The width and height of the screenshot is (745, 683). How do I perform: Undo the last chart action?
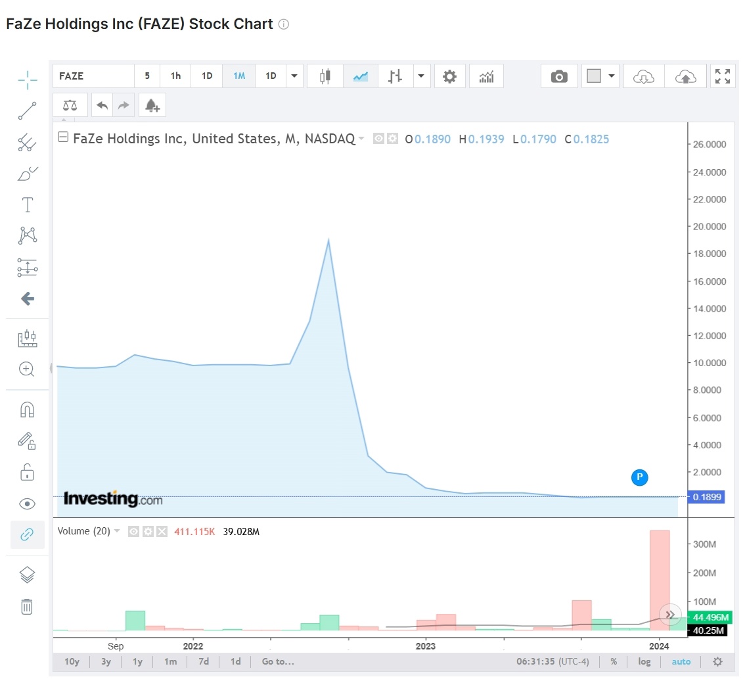click(x=102, y=105)
